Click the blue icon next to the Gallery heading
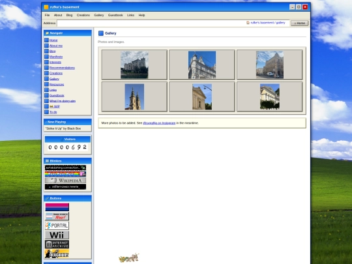 click(x=101, y=33)
